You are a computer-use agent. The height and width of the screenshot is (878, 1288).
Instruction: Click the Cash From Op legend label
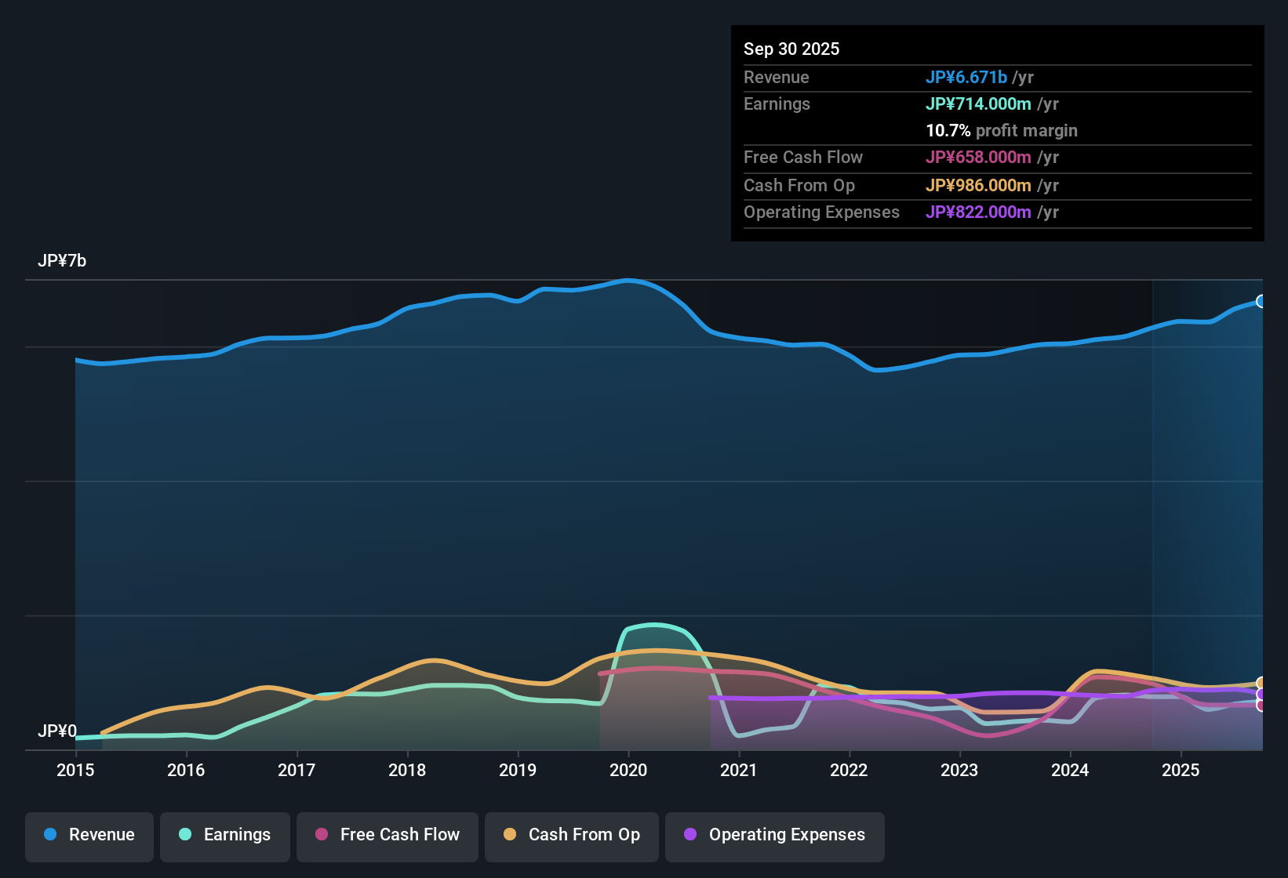(584, 835)
